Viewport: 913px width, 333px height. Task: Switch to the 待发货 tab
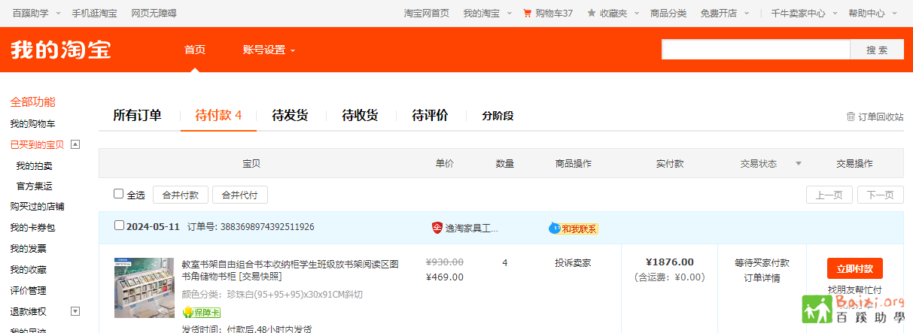pos(290,116)
